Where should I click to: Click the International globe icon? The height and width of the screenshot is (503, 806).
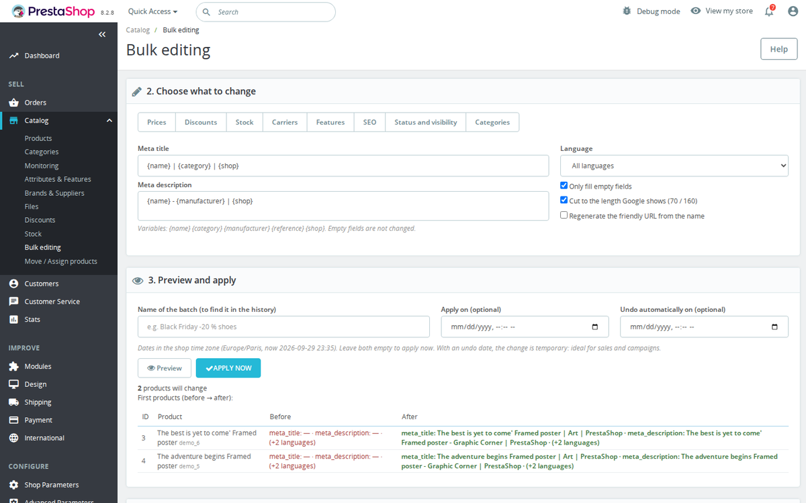tap(13, 438)
